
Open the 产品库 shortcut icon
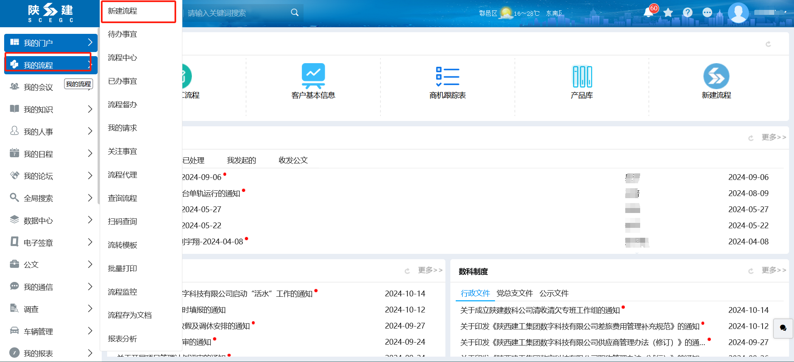coord(582,76)
